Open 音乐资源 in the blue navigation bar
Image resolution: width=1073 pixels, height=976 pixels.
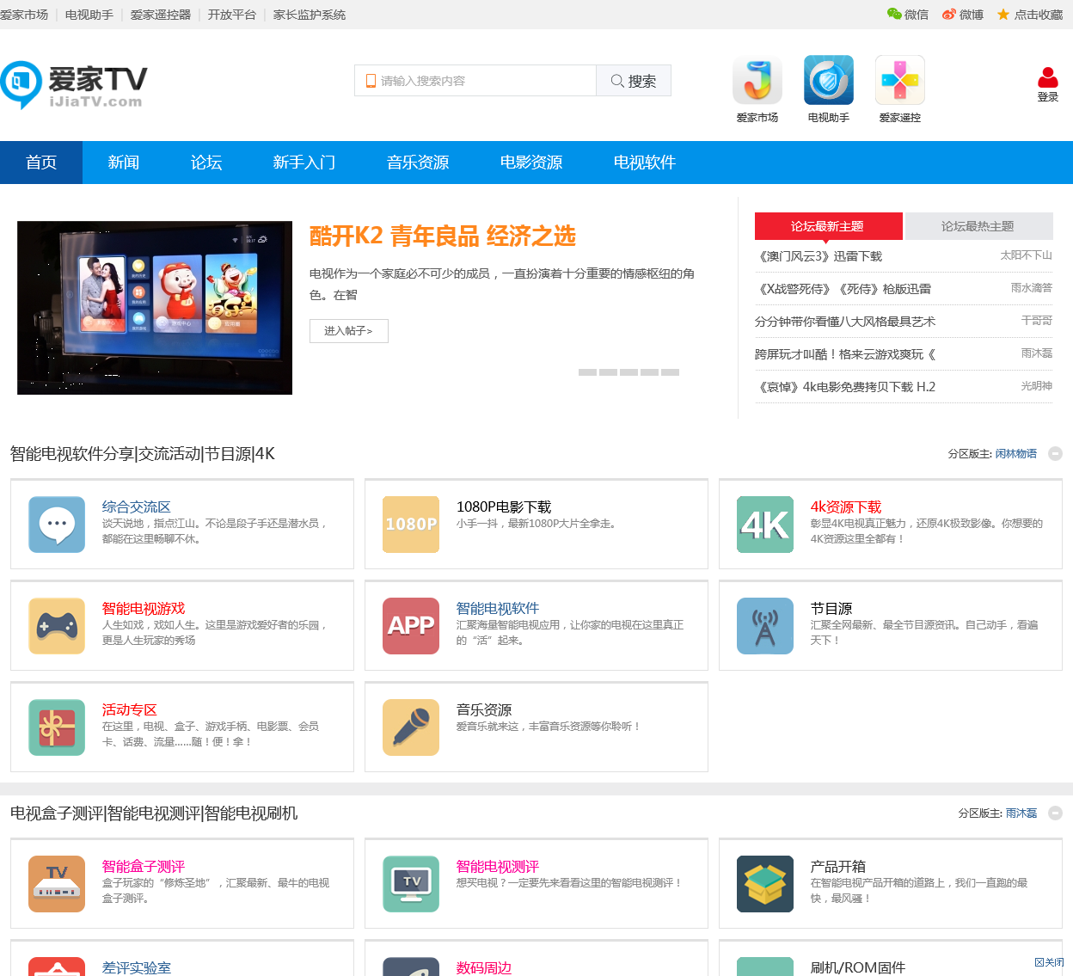click(418, 163)
